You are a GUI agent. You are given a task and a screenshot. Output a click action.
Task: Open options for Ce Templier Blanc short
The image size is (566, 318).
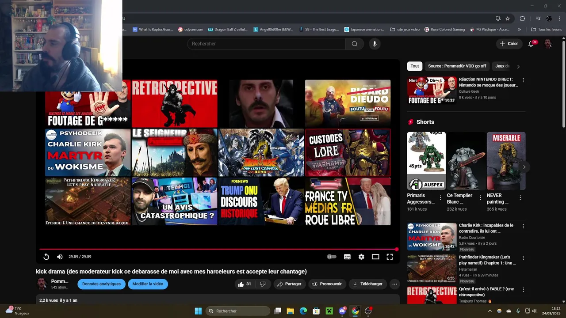(480, 198)
